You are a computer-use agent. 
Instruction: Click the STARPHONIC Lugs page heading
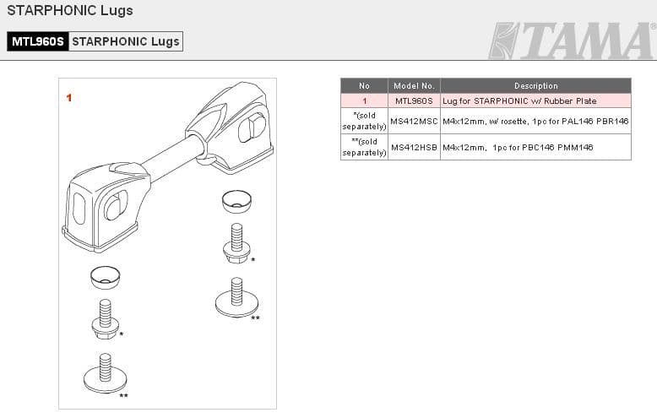70,10
